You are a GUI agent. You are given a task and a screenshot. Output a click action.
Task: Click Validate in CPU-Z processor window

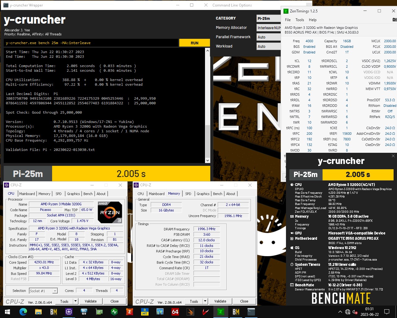(91, 301)
